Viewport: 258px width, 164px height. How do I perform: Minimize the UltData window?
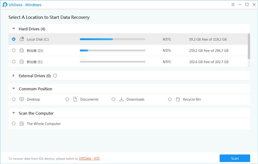(240, 5)
